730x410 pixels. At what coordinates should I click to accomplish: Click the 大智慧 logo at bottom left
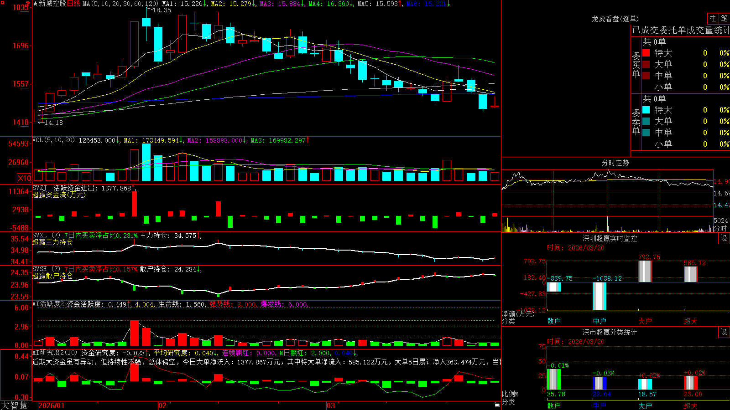(14, 405)
